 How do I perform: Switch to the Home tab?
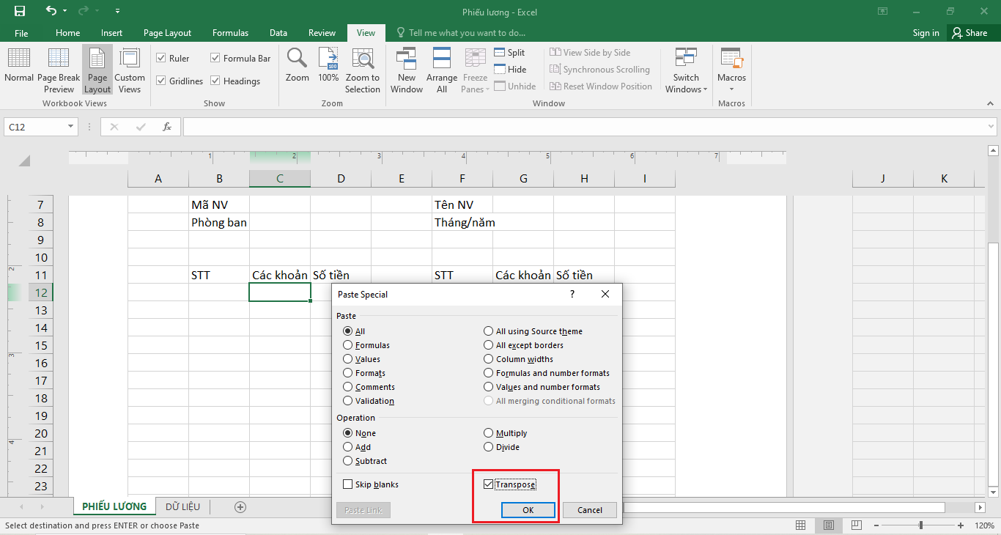68,33
